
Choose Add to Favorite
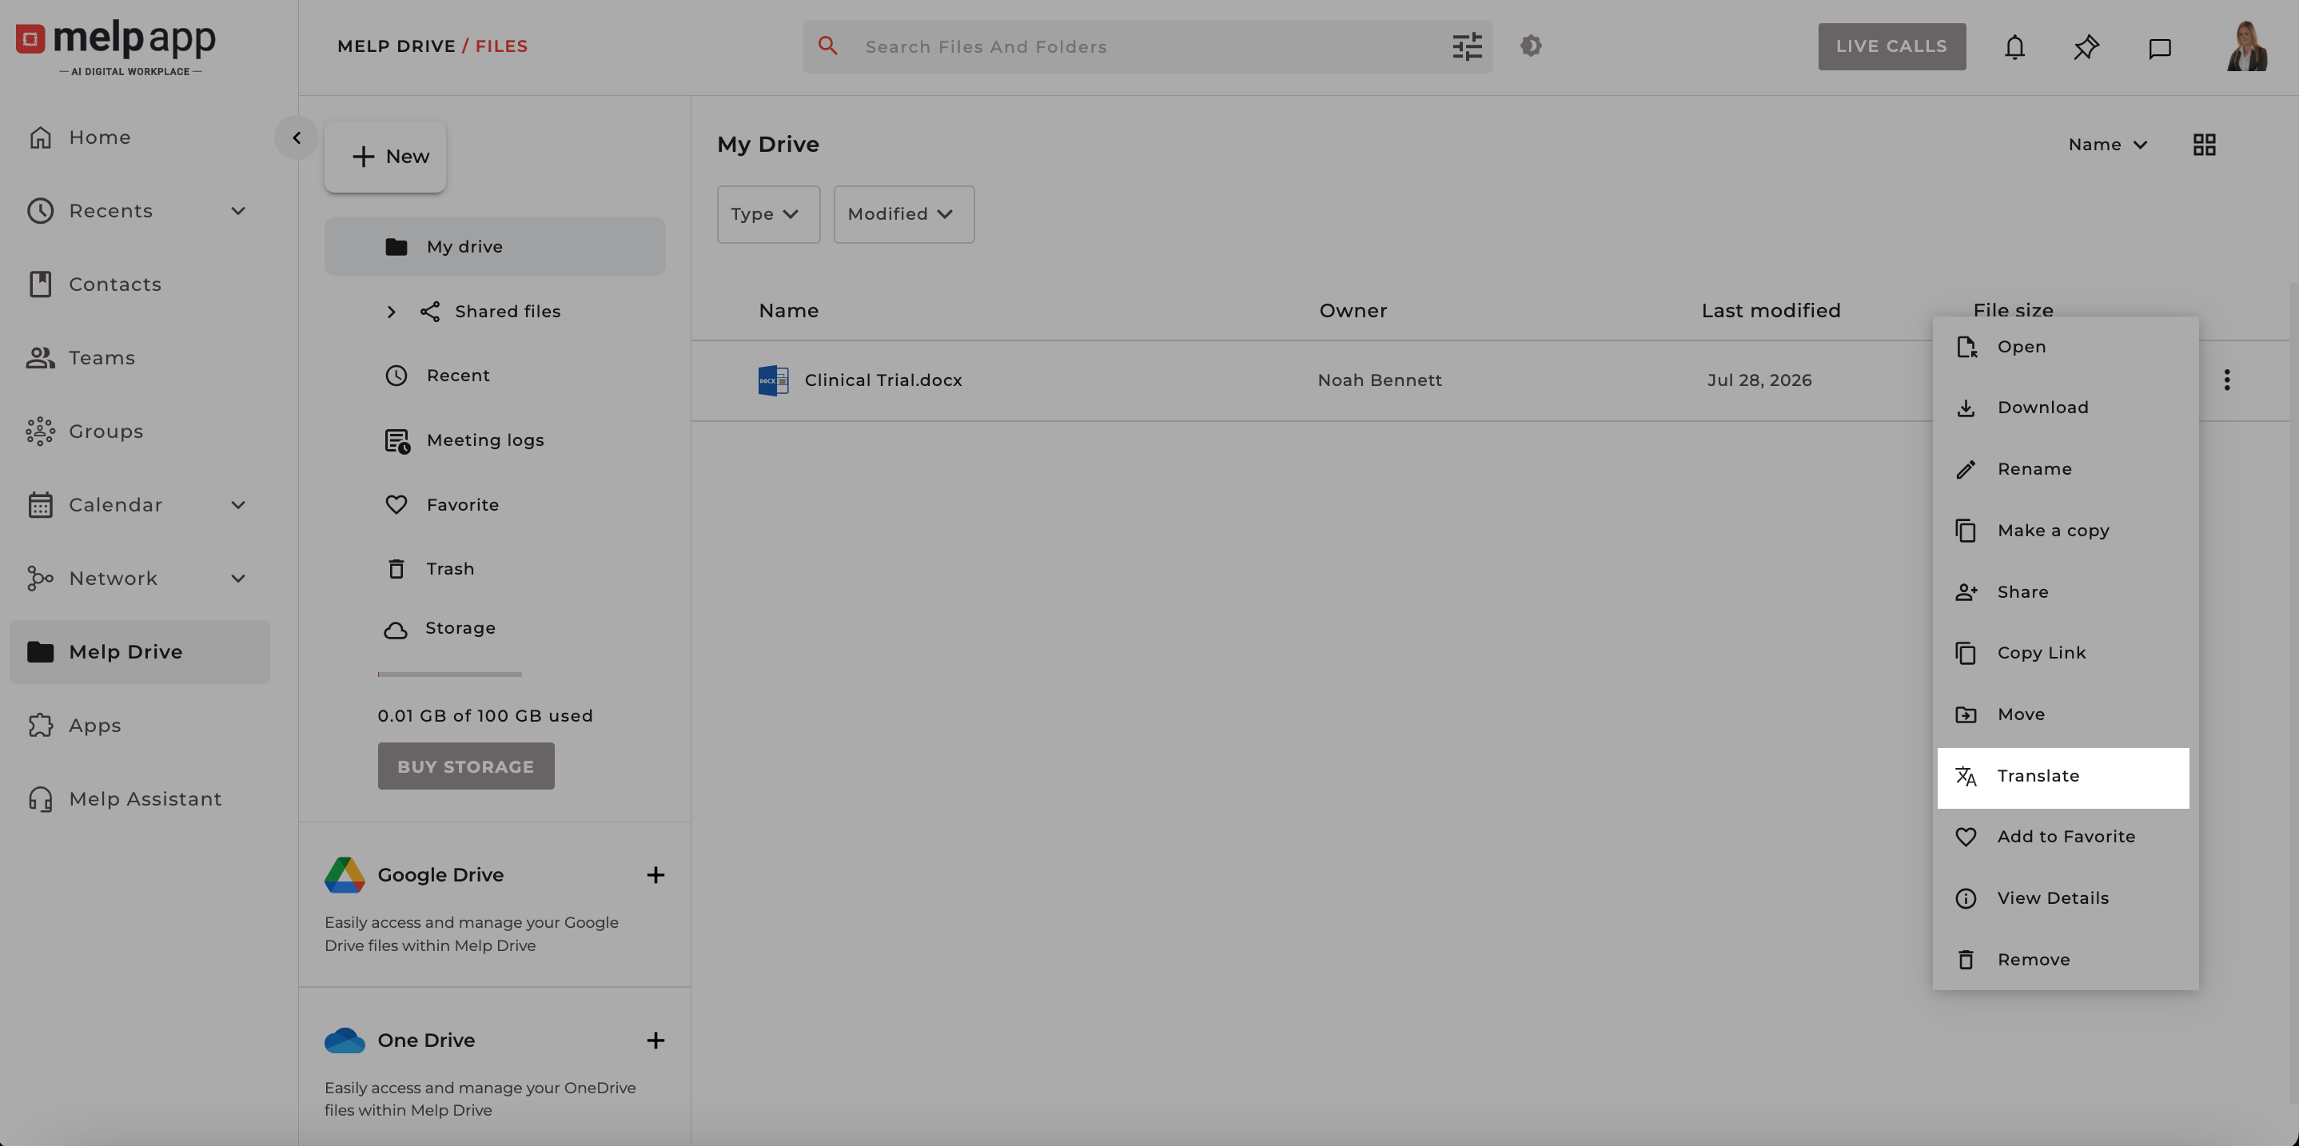point(2063,838)
